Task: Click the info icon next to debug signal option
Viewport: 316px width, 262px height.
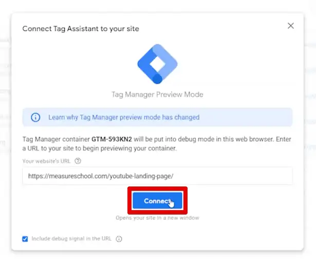Action: (119, 239)
